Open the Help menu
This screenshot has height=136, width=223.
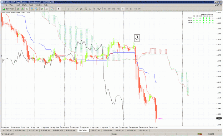[x=46, y=5]
